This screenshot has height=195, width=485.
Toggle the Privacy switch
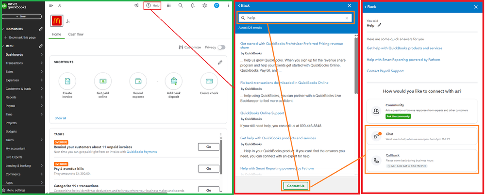[221, 47]
